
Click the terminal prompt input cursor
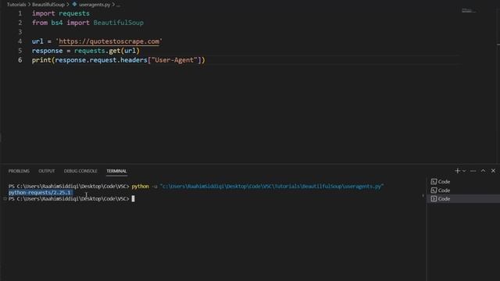(133, 199)
